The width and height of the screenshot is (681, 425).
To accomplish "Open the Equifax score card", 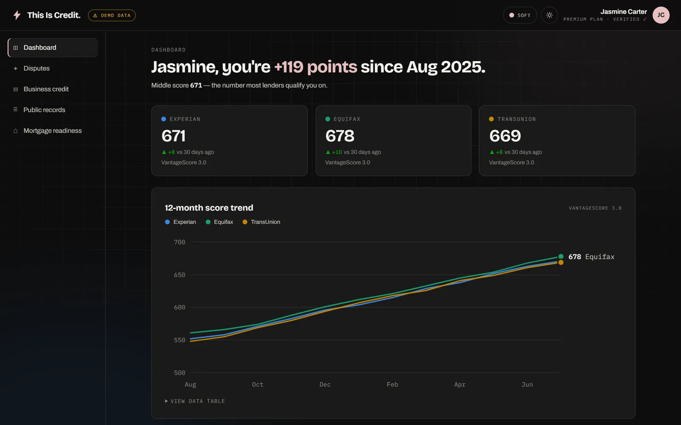I will 393,141.
